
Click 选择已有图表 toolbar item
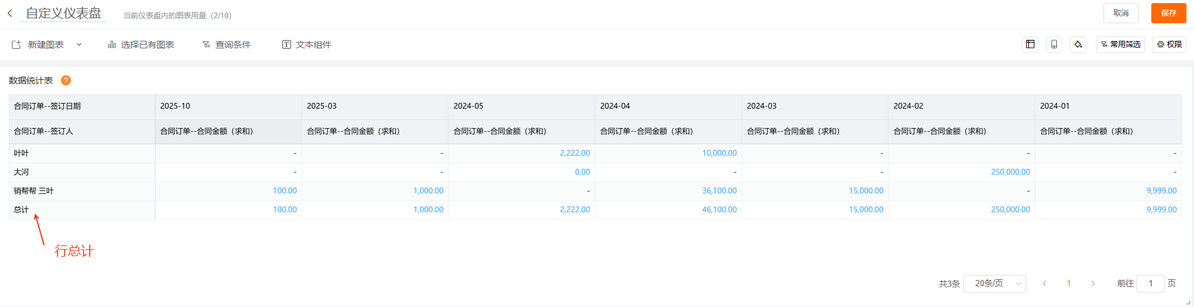pos(141,45)
